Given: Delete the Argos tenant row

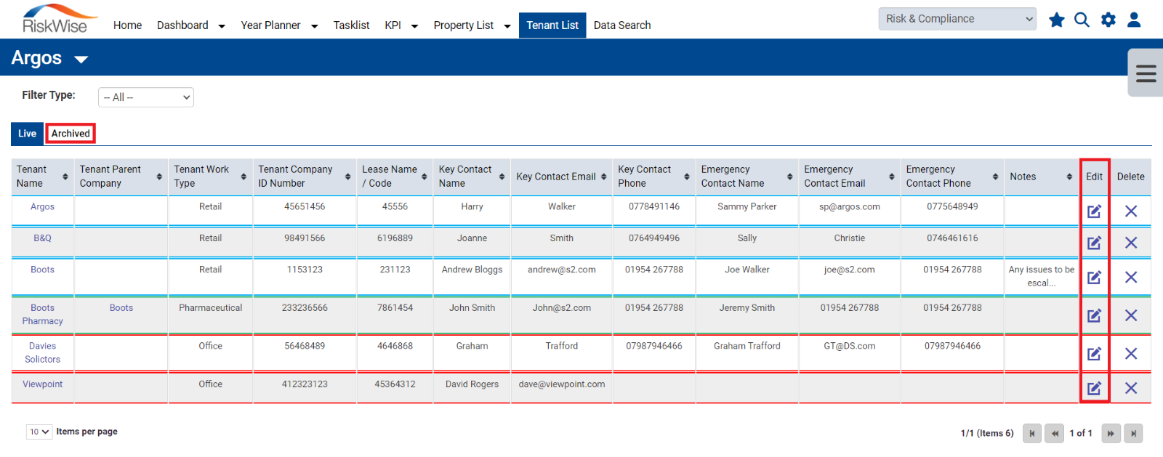Looking at the screenshot, I should tap(1131, 211).
